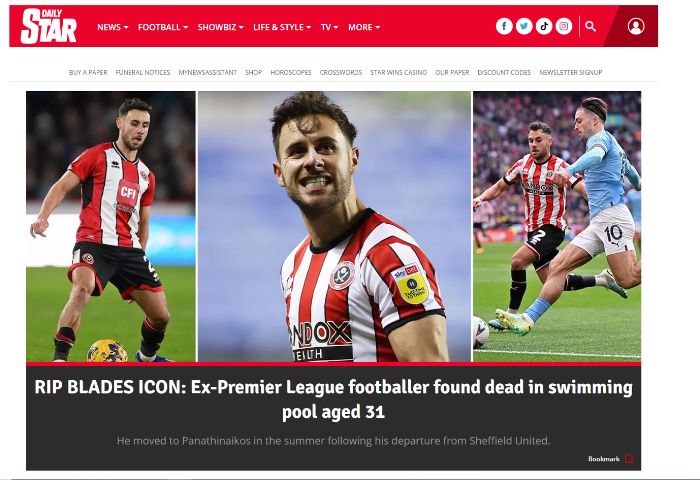Click the red bookmark flag icon

pos(628,459)
